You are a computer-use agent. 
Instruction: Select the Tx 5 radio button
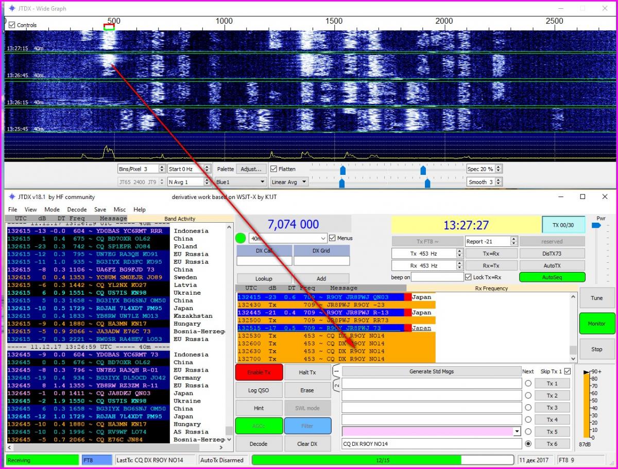click(x=528, y=431)
